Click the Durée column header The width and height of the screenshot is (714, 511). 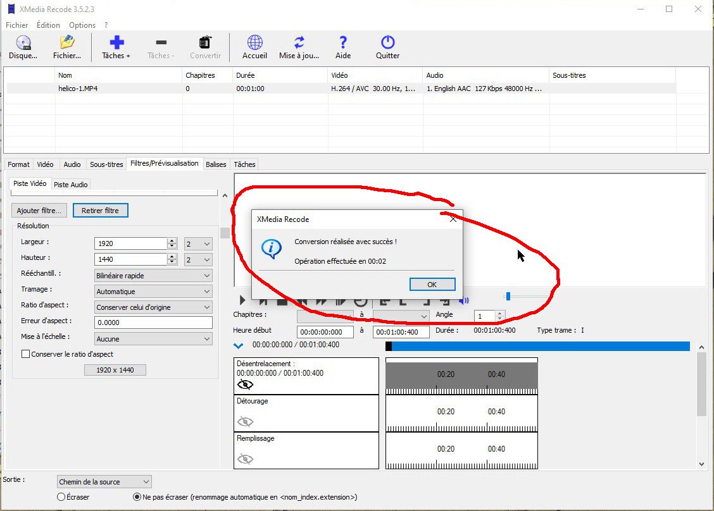tap(280, 75)
